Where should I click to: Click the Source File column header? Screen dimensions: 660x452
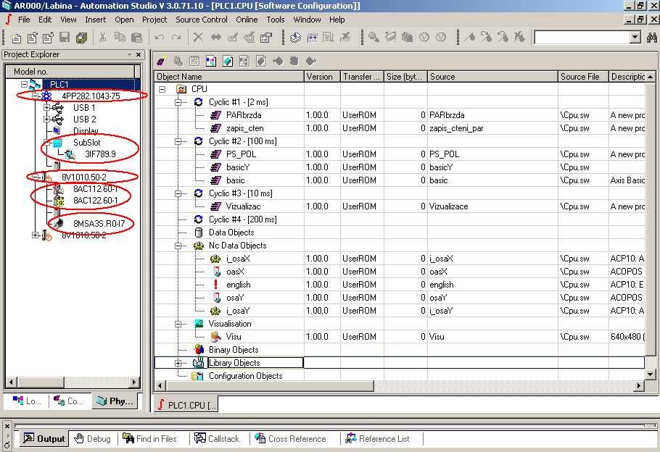583,77
